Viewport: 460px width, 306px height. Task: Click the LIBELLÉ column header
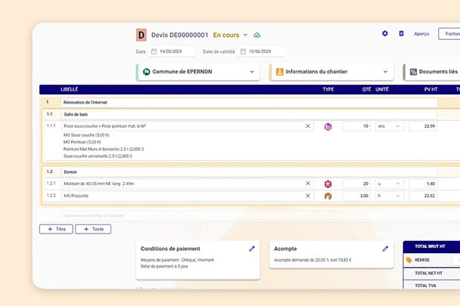click(70, 89)
